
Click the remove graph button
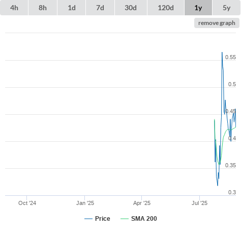(x=217, y=23)
